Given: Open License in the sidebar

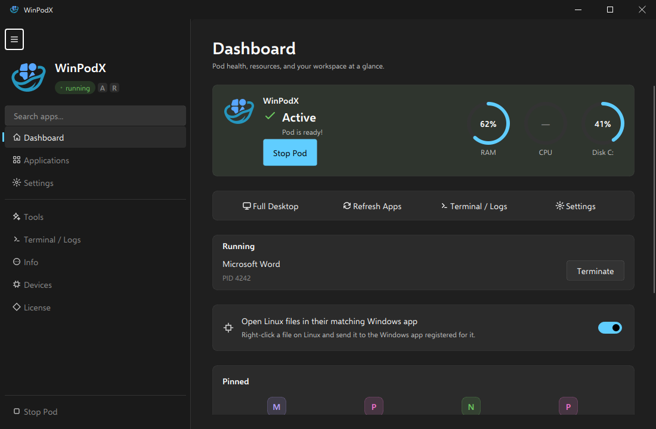Looking at the screenshot, I should [95, 307].
